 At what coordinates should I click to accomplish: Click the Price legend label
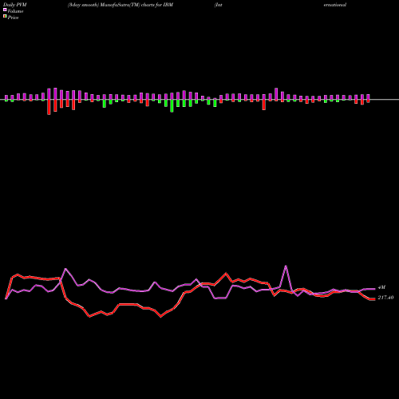click(13, 18)
